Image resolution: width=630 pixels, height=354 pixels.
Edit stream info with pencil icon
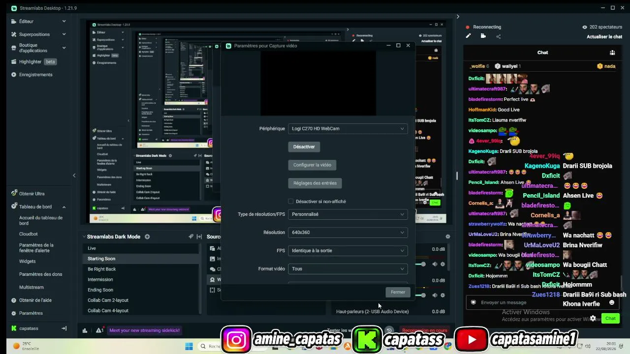(469, 36)
